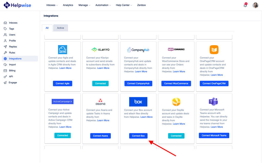Click the Connect Microsoft Teams button
262x163 pixels.
click(214, 135)
